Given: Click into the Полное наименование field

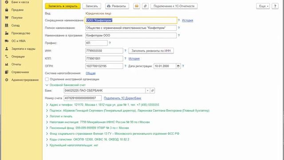Looking at the screenshot, I should click(131, 28).
